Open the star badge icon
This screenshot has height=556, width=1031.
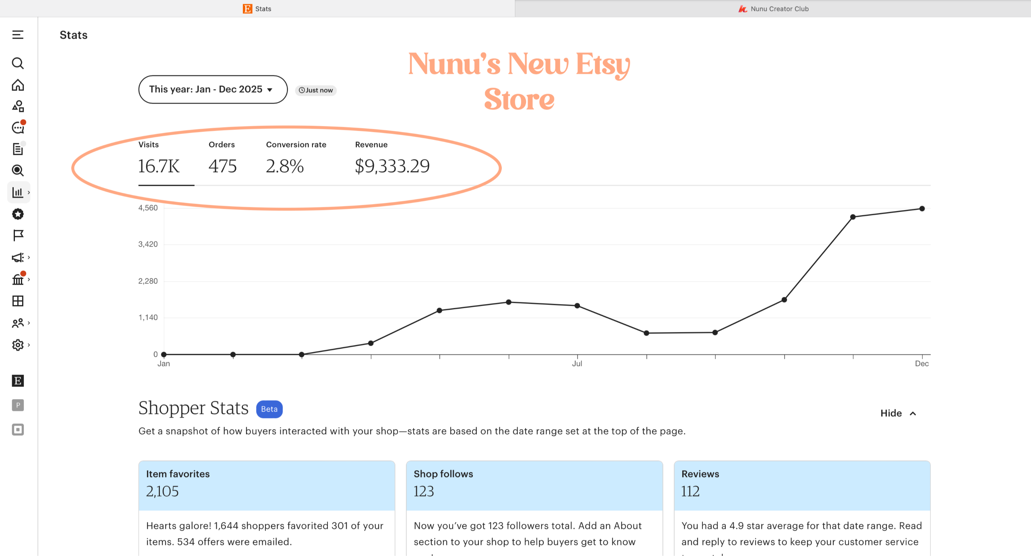pos(18,214)
